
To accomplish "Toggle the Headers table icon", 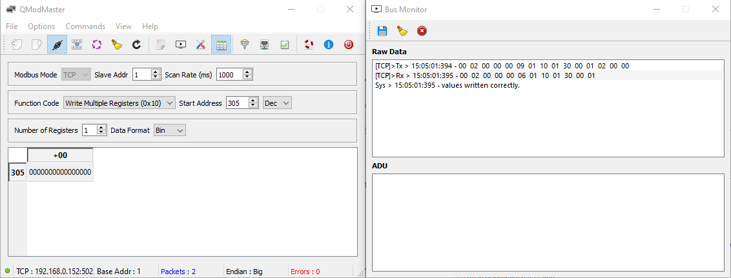I will tap(221, 45).
